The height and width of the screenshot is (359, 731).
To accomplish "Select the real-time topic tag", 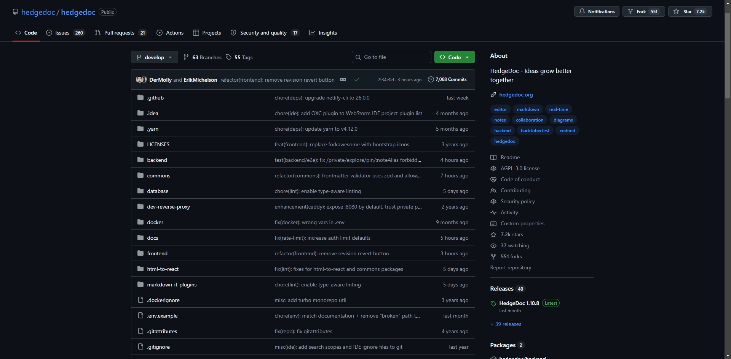I will click(x=559, y=109).
